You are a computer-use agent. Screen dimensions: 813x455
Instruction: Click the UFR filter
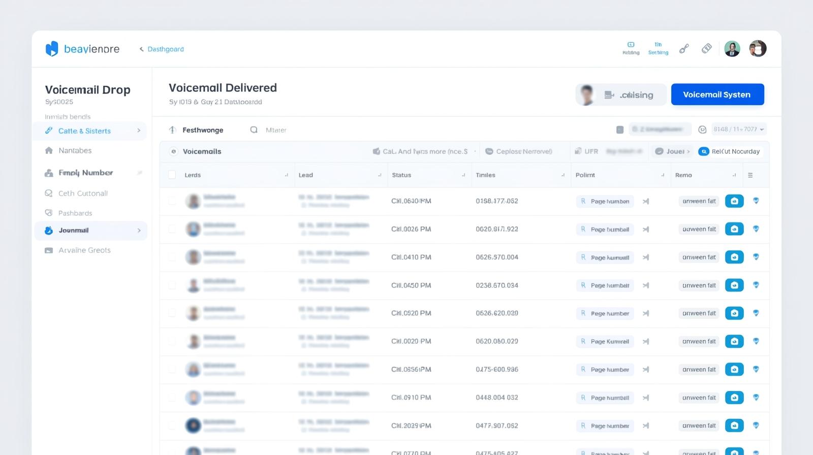(586, 151)
